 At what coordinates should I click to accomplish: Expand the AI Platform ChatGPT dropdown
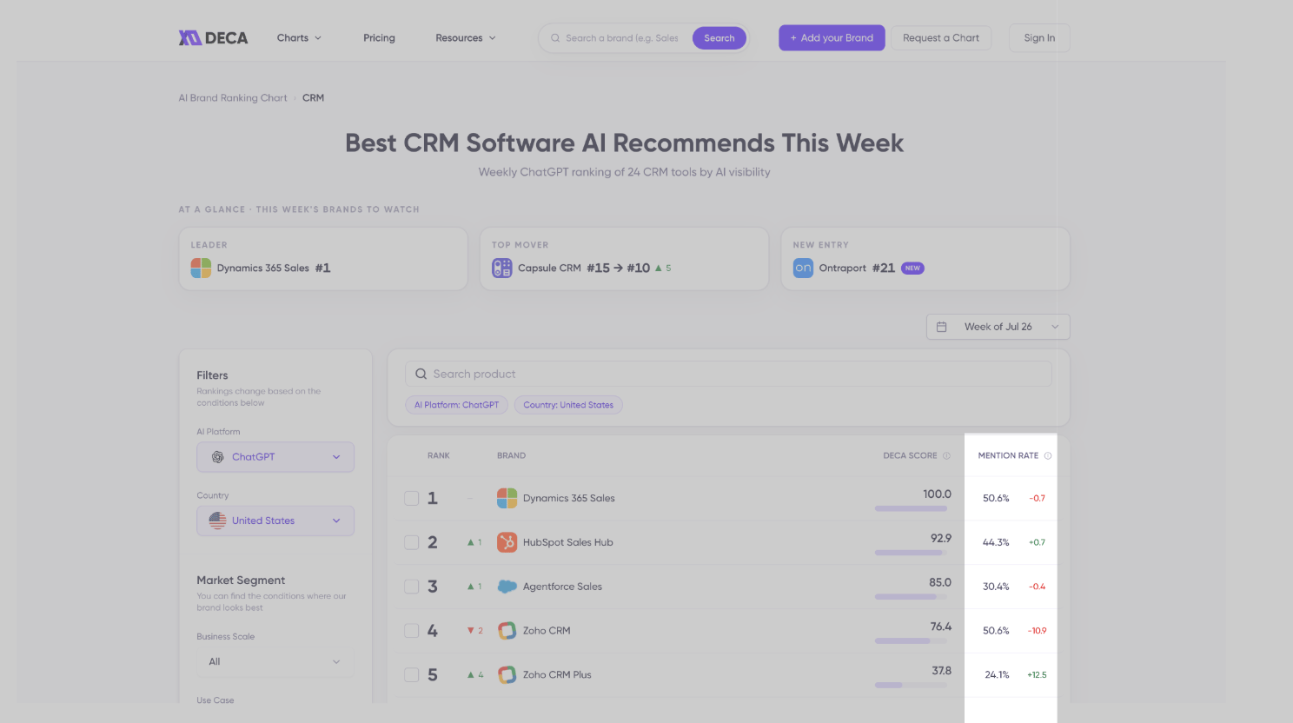[x=275, y=457]
